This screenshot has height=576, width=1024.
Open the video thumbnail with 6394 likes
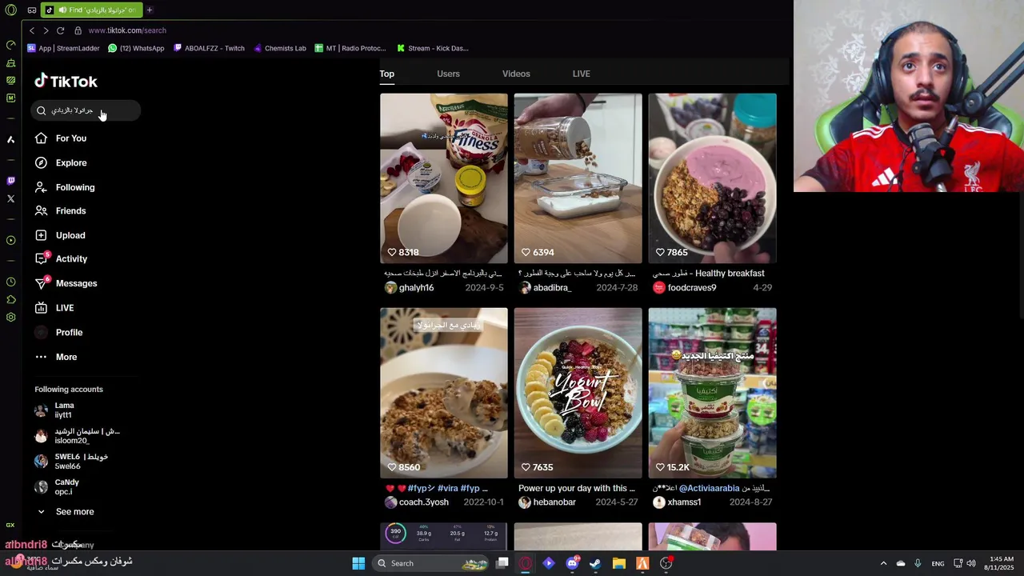[578, 178]
